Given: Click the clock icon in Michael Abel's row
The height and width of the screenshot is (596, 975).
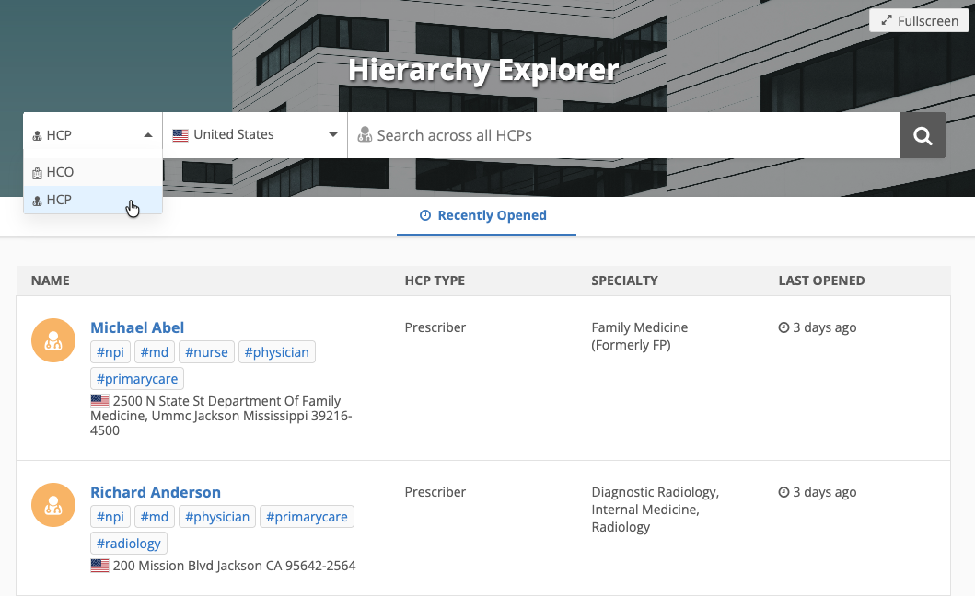Looking at the screenshot, I should [783, 327].
